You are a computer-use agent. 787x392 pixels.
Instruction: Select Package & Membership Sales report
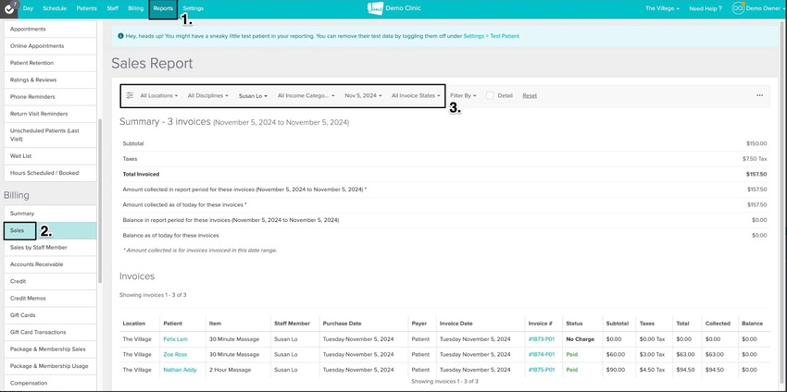pos(50,349)
